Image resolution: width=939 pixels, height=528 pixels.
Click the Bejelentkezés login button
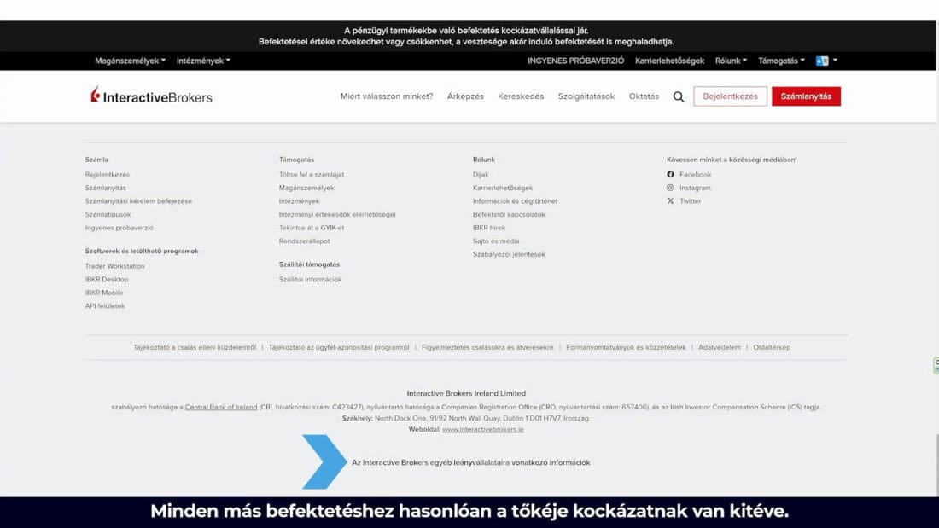coord(730,96)
